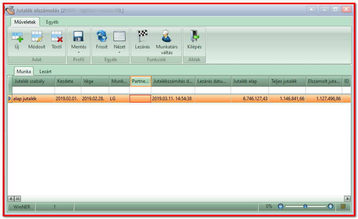
Task: Click the Mentés floppy disk icon
Action: pos(78,36)
